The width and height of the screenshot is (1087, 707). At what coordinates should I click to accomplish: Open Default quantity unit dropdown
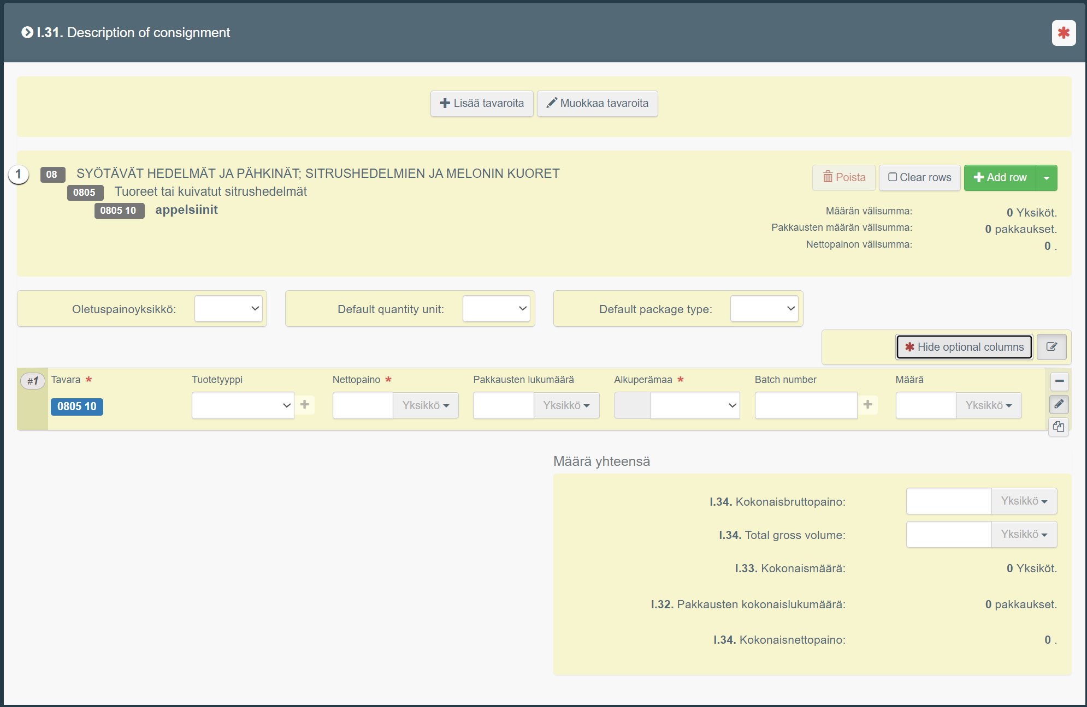496,309
